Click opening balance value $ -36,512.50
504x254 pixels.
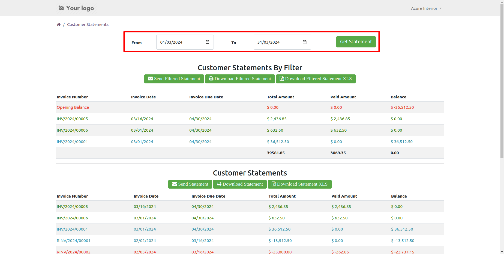pos(402,107)
